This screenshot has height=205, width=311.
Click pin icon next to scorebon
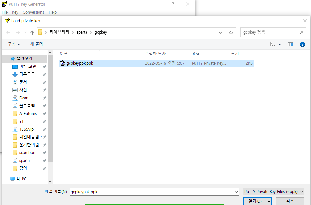click(x=45, y=153)
